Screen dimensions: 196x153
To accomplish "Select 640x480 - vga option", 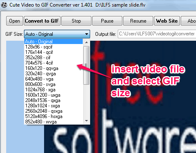I will [54, 79].
